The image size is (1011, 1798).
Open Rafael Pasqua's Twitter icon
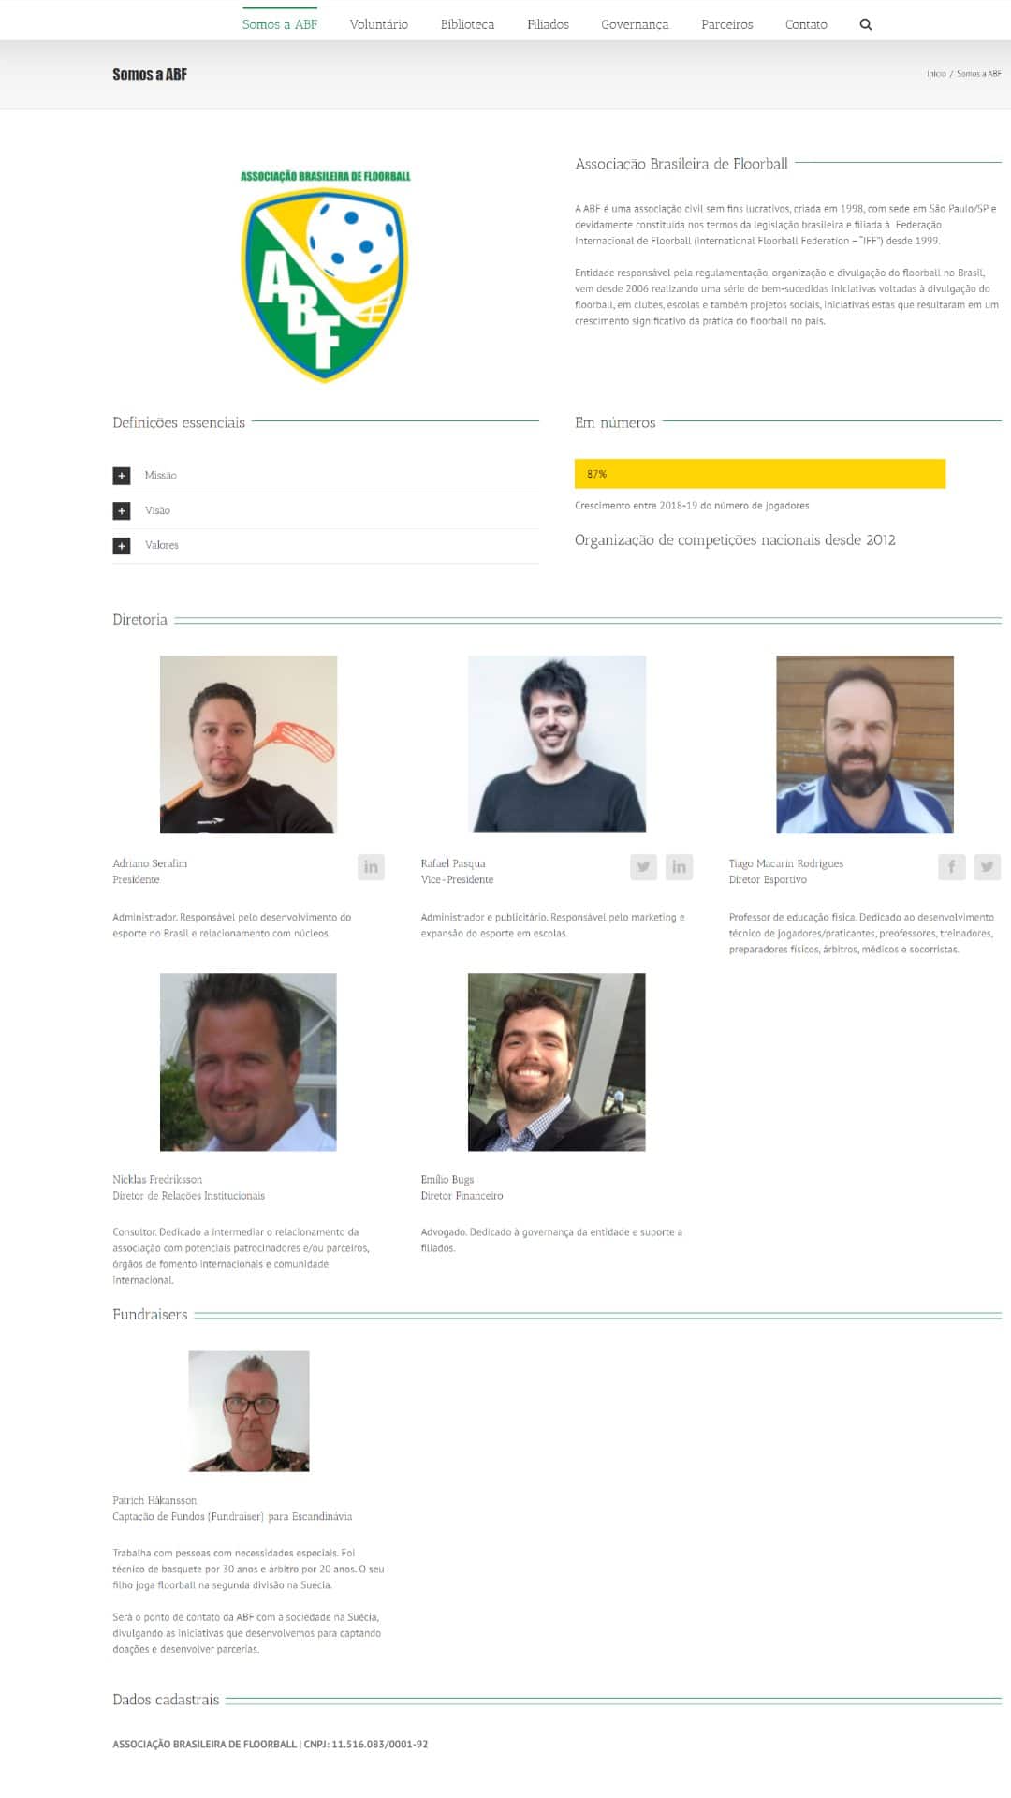click(x=643, y=867)
